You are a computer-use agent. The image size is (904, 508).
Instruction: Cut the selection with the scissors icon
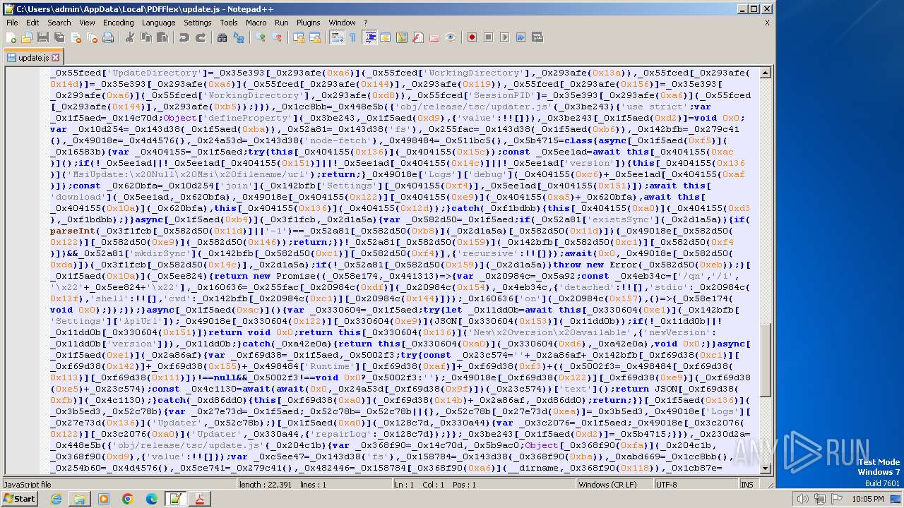129,37
